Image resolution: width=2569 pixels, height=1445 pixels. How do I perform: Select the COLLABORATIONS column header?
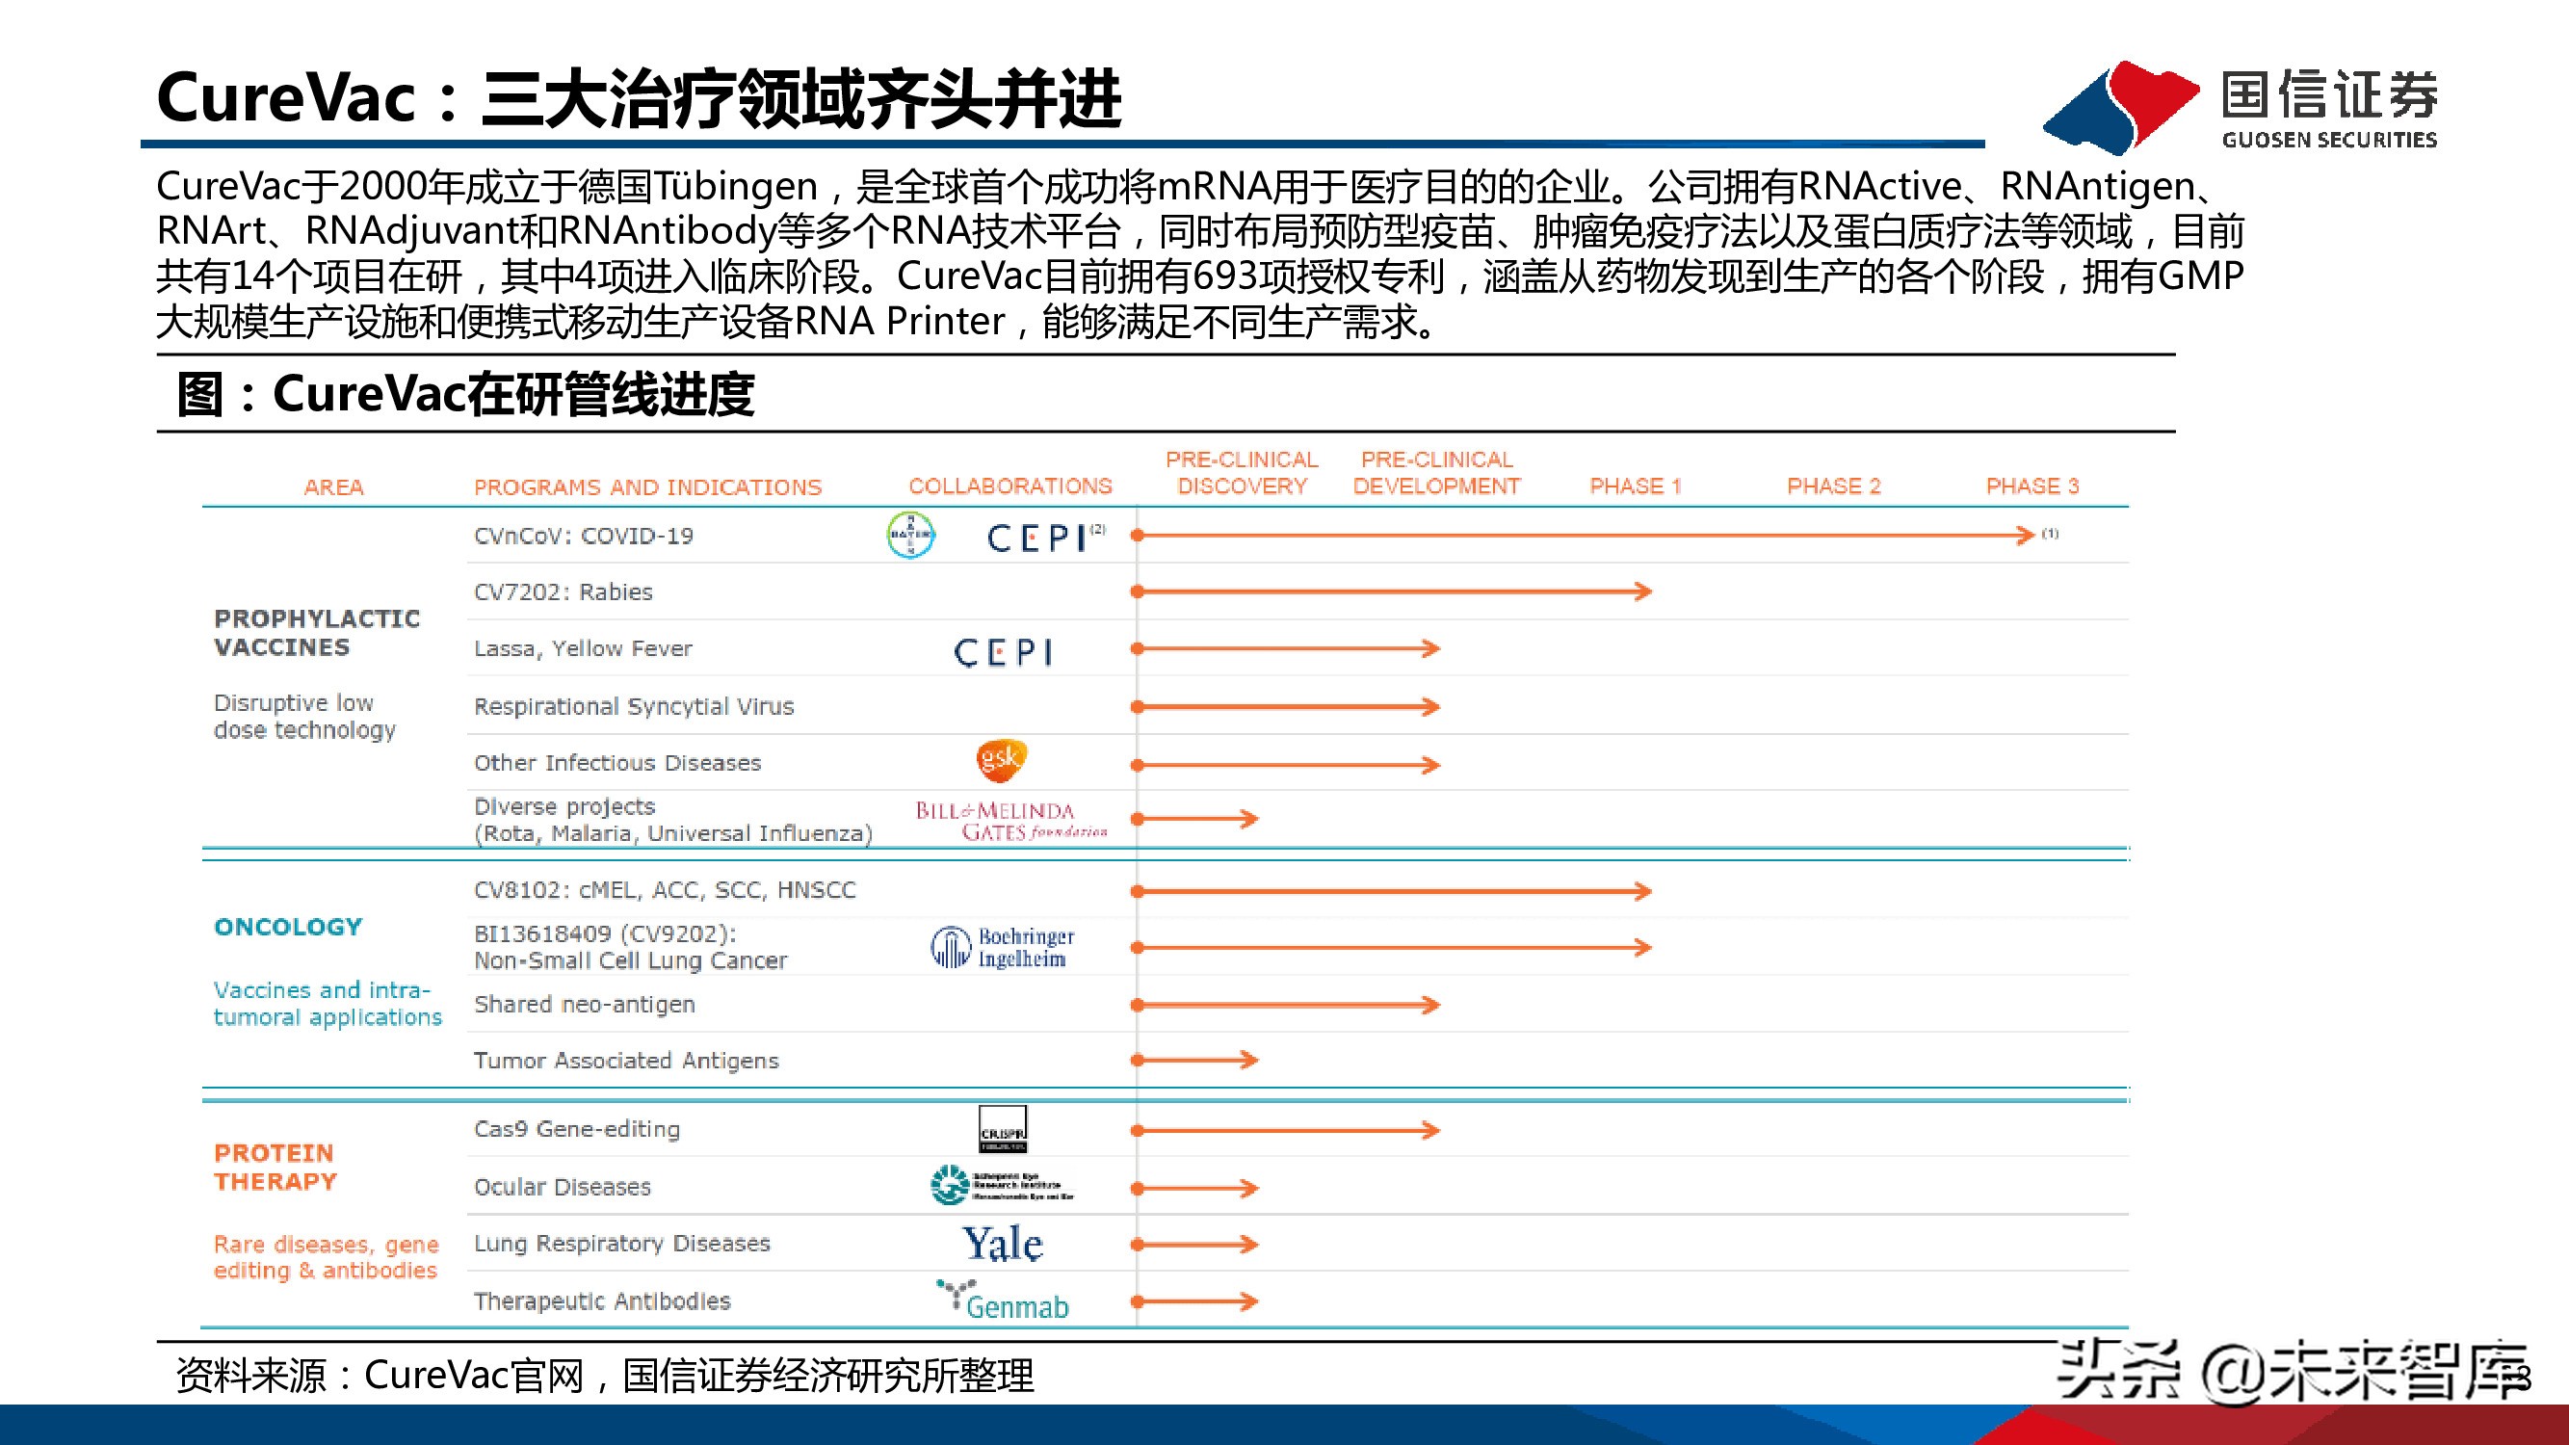[x=1010, y=486]
